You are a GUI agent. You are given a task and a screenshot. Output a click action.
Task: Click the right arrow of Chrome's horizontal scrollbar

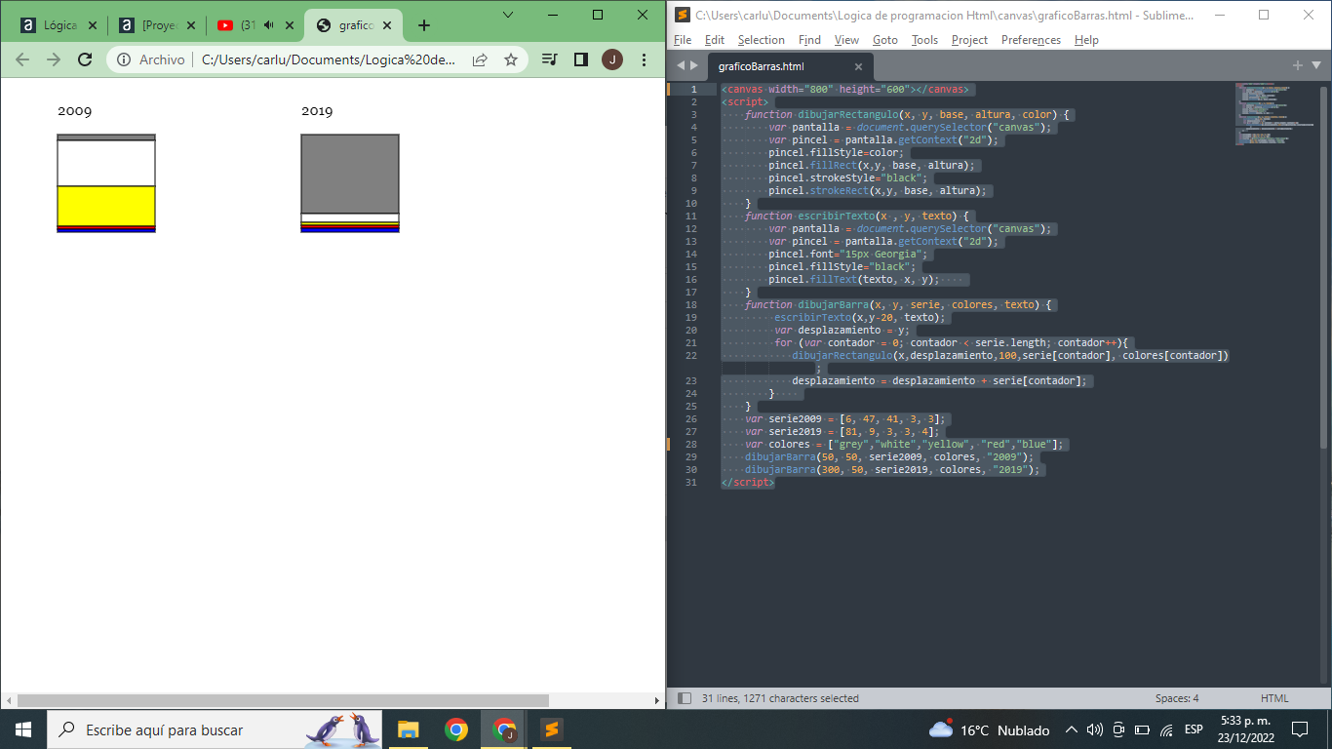pyautogui.click(x=657, y=700)
